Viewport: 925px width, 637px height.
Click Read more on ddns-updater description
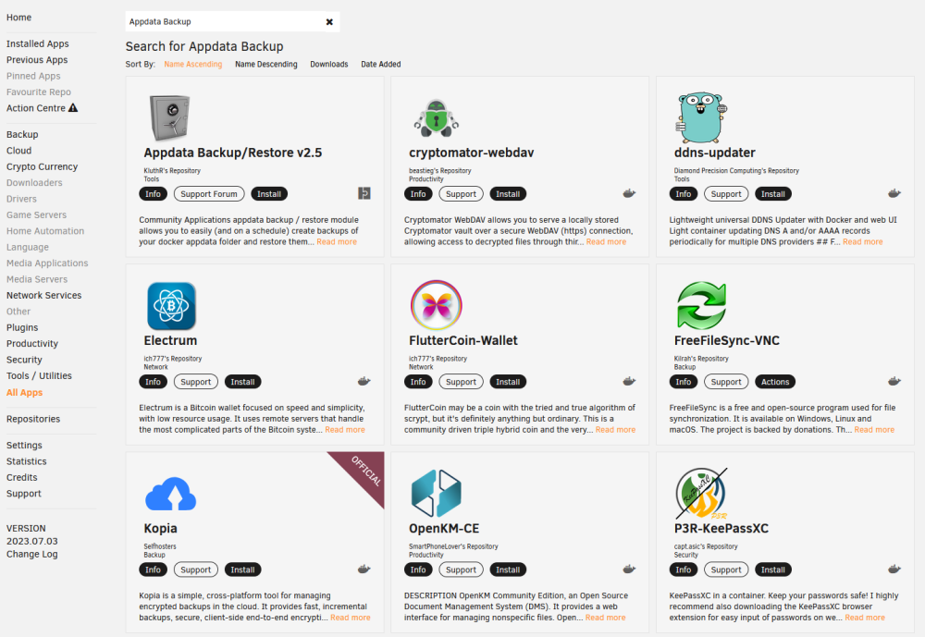863,242
